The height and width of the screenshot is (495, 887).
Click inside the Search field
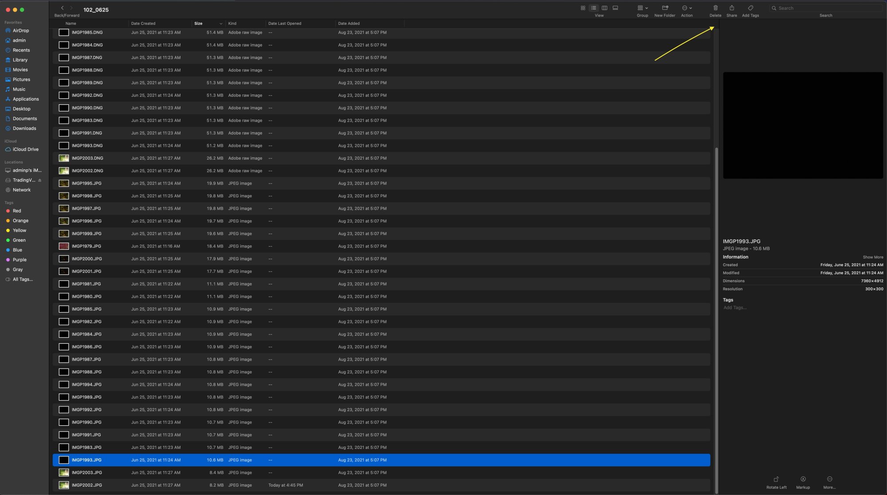tap(825, 8)
